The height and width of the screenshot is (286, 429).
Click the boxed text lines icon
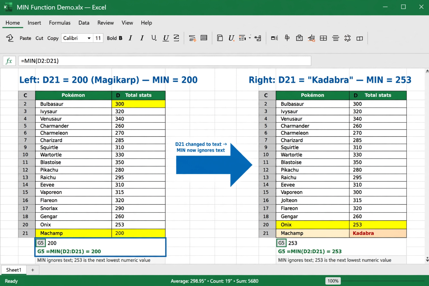[x=204, y=38]
